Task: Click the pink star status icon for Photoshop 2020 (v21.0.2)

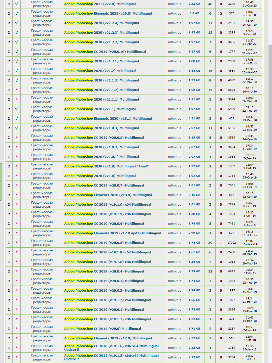Action: click(17, 147)
